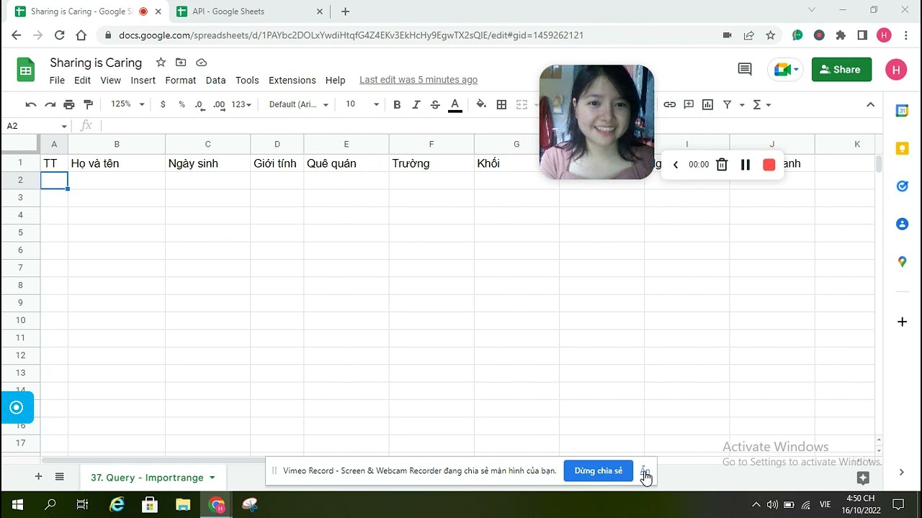Format as currency with dollar icon
The height and width of the screenshot is (518, 922).
click(163, 104)
